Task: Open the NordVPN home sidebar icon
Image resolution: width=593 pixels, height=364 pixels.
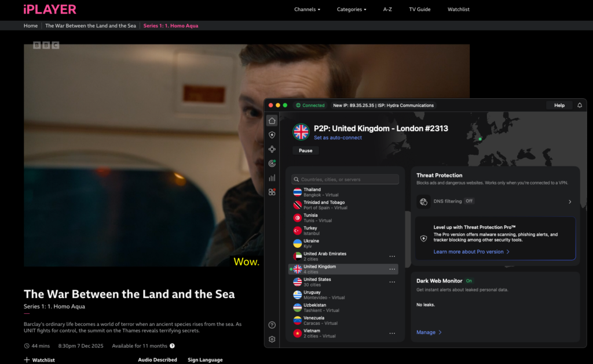Action: (272, 121)
